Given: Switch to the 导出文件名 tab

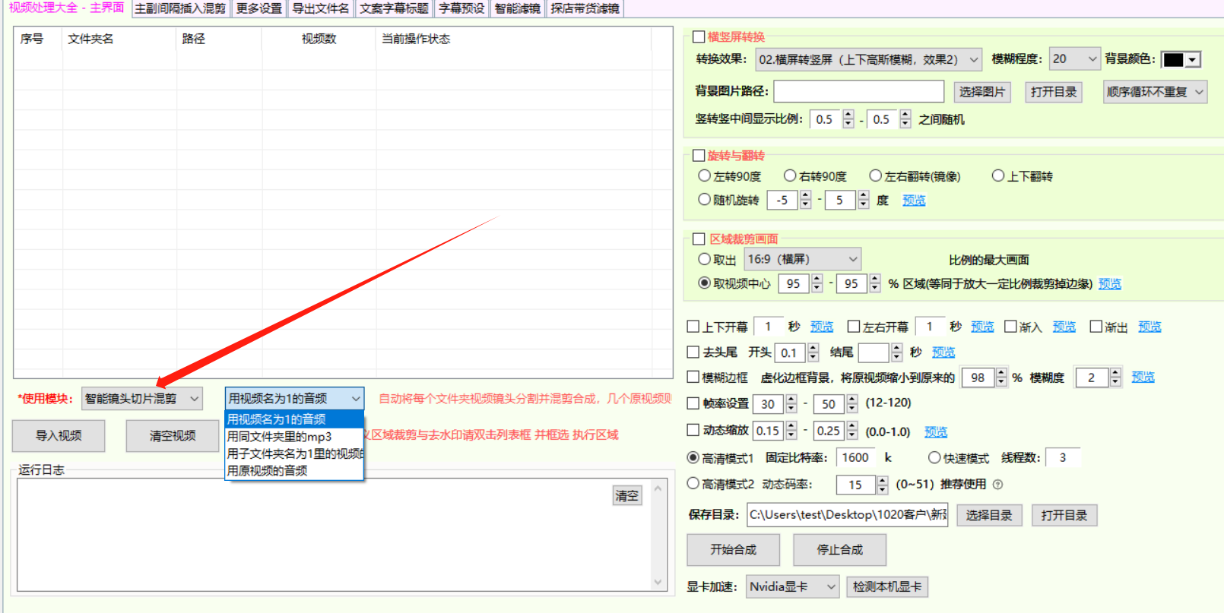Looking at the screenshot, I should pos(321,8).
